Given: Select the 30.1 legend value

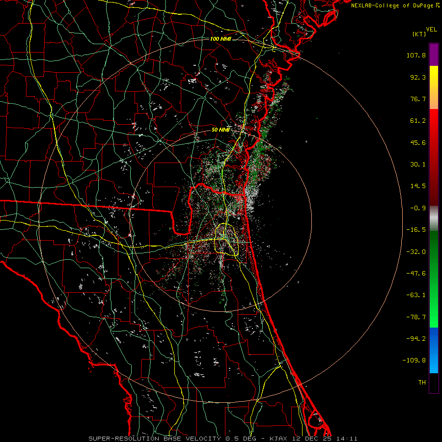Looking at the screenshot, I should click(418, 165).
